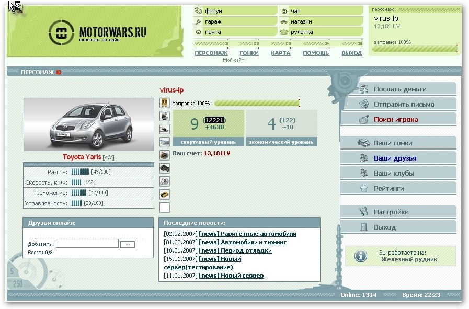Click the send money icon

(364, 89)
